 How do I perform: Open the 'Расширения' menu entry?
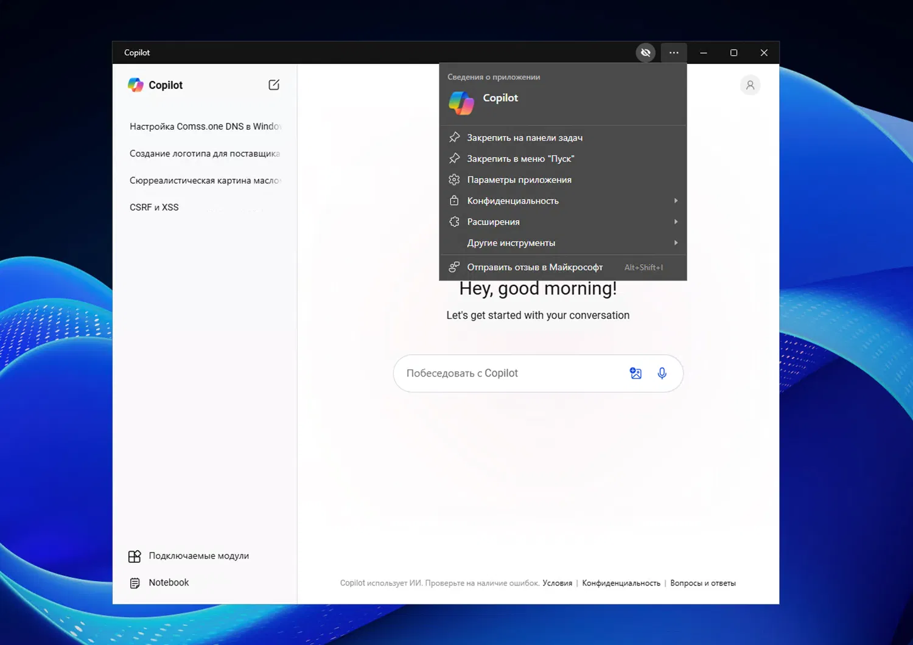pyautogui.click(x=563, y=221)
